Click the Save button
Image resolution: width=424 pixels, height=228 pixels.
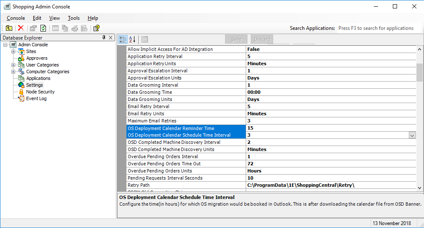click(236, 39)
